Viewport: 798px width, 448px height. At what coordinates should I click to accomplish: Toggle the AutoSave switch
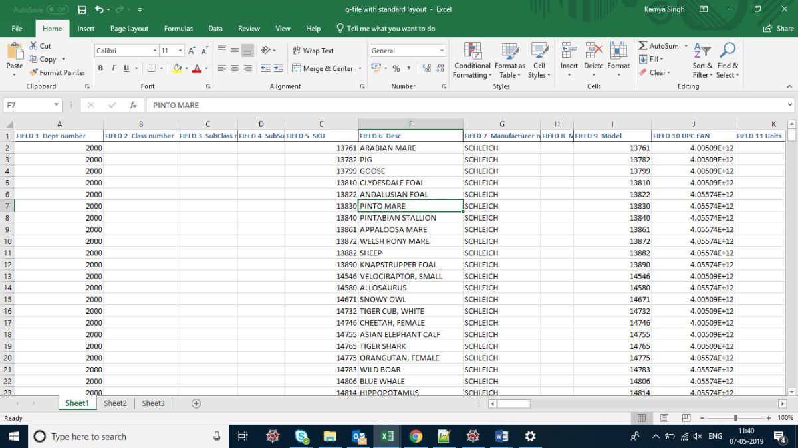[59, 9]
